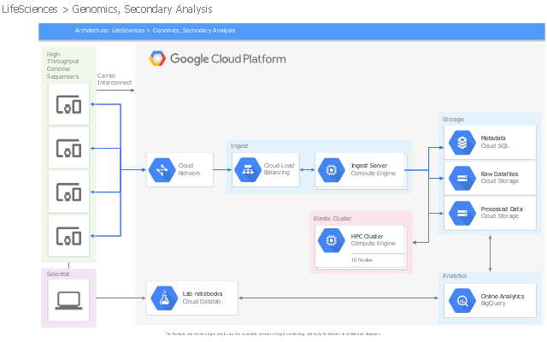
Task: Click the topmost genome sequencer device icon
Action: (x=68, y=104)
